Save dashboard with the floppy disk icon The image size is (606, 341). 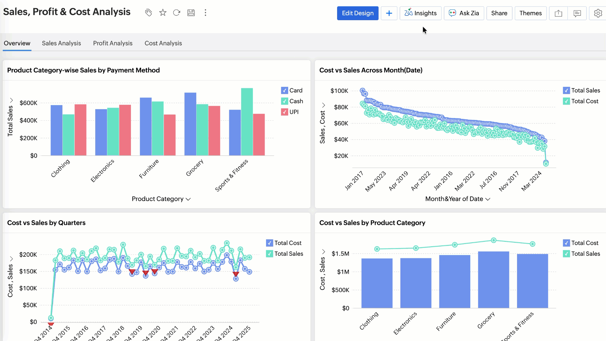pyautogui.click(x=191, y=13)
